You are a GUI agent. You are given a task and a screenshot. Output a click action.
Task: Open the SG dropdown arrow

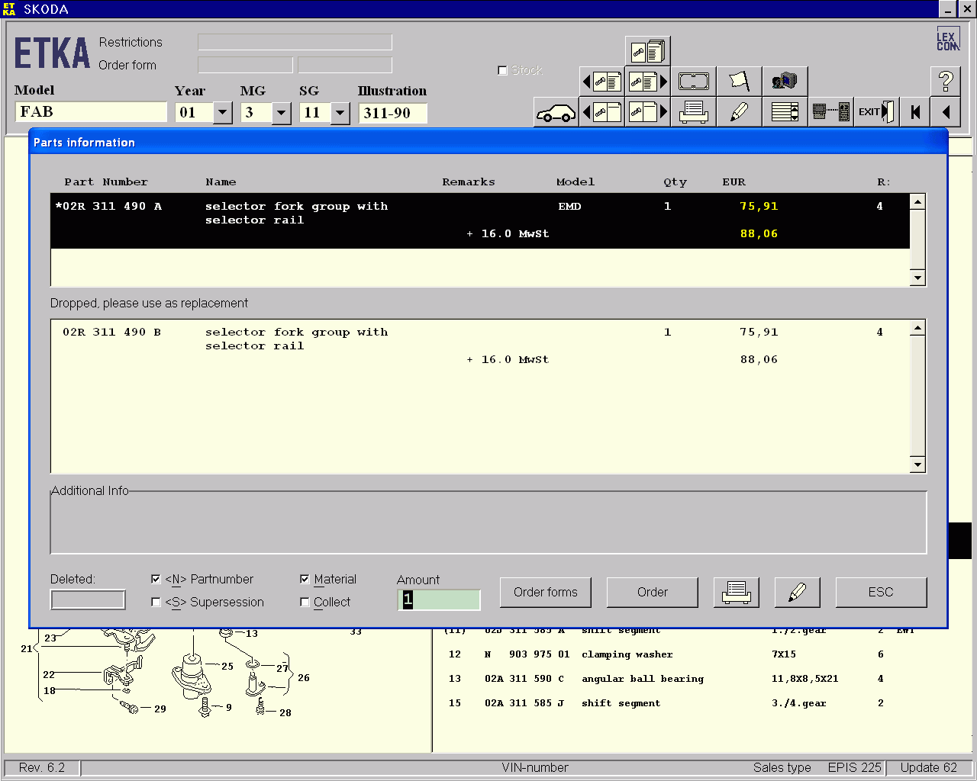[x=340, y=113]
